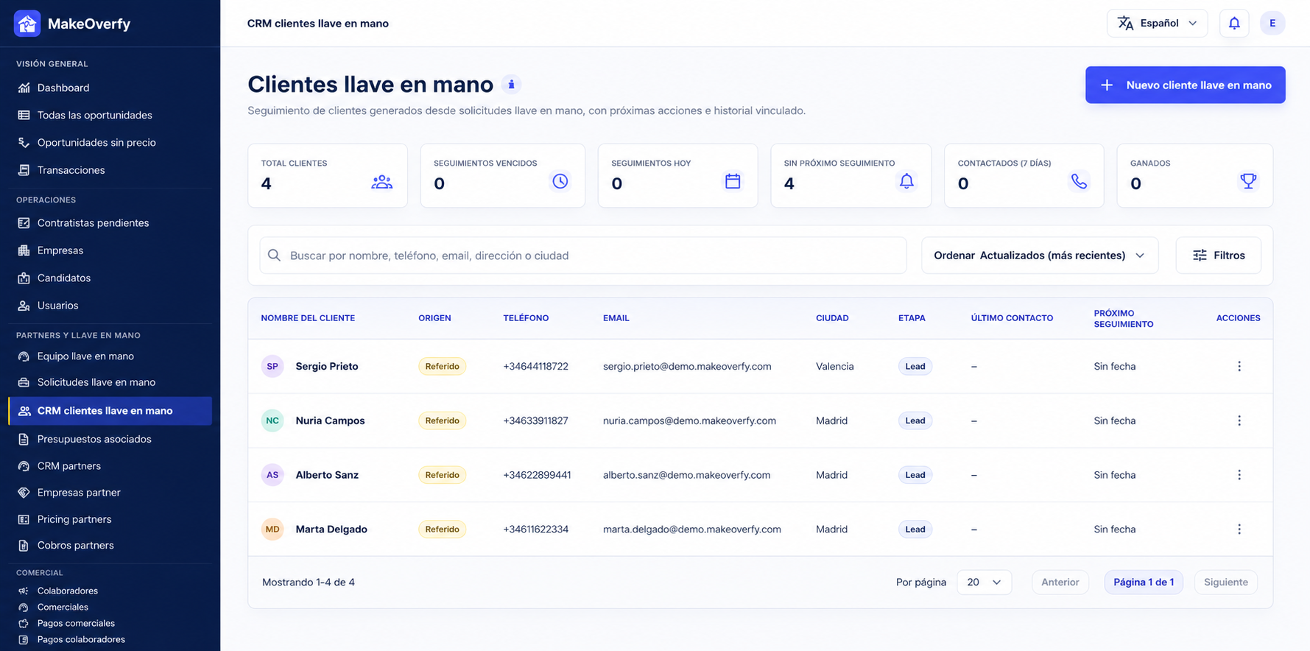Click Sin fecha in Nuria Campos row
1310x651 pixels.
click(x=1115, y=420)
